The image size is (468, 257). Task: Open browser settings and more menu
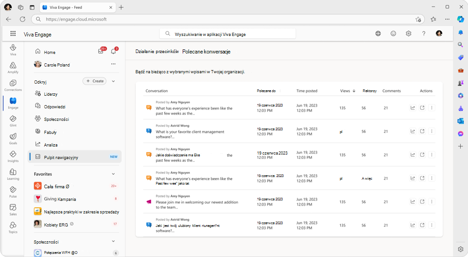(447, 19)
